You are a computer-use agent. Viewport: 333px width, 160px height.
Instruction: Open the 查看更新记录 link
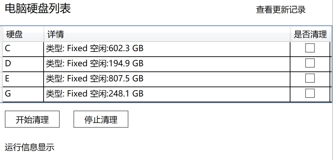click(x=281, y=10)
